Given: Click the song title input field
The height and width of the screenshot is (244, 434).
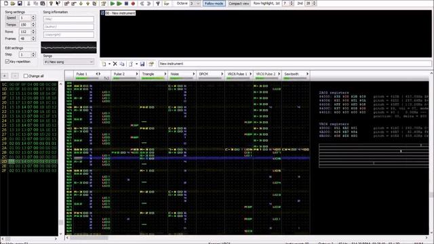Looking at the screenshot, I should pyautogui.click(x=68, y=19).
